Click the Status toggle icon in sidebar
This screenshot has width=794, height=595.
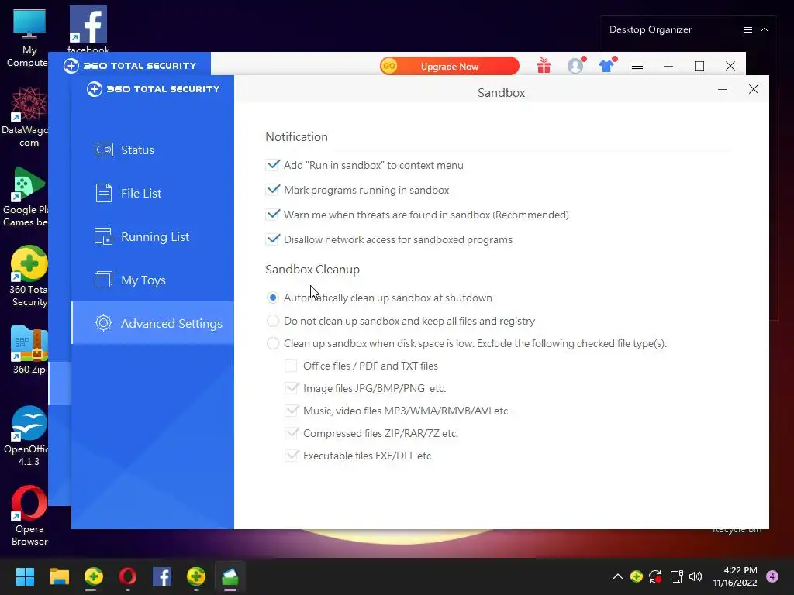(x=104, y=150)
